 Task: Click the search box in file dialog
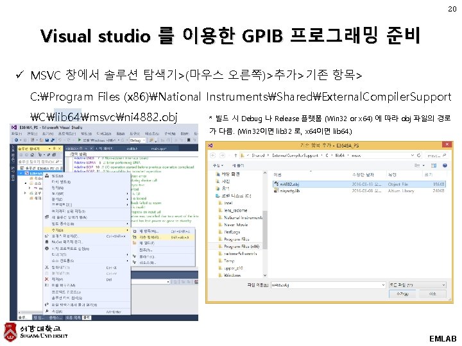(436, 155)
